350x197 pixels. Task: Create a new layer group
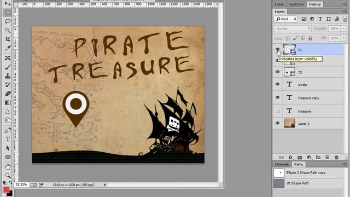(x=318, y=158)
